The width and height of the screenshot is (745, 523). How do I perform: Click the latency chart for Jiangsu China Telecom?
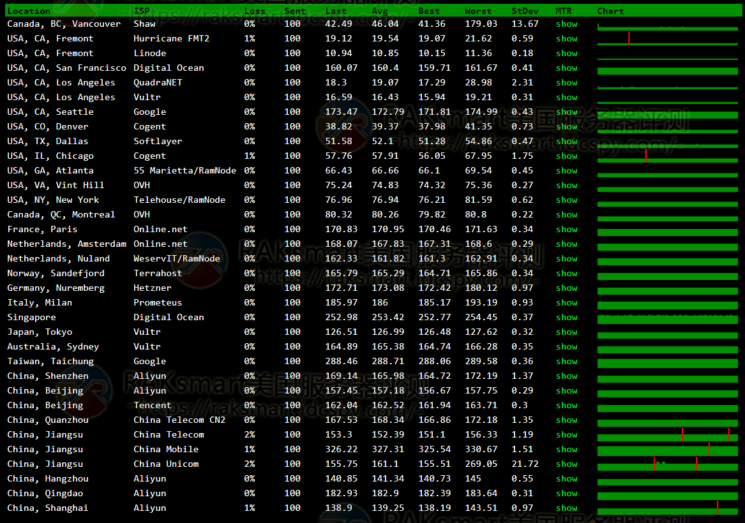pyautogui.click(x=668, y=434)
